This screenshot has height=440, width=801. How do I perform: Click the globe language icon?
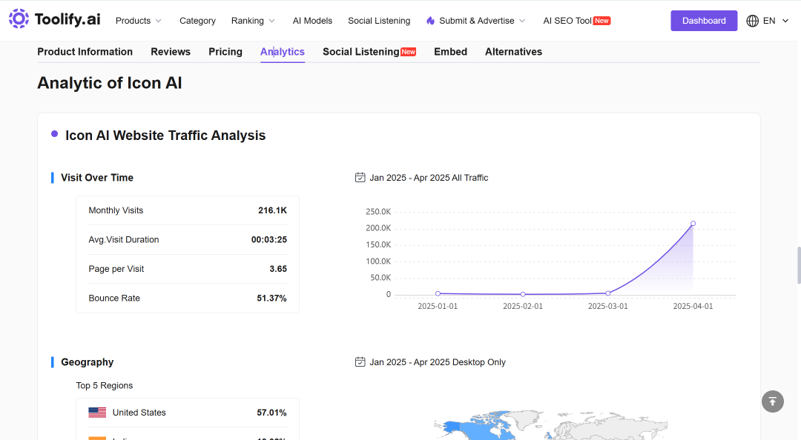click(753, 21)
